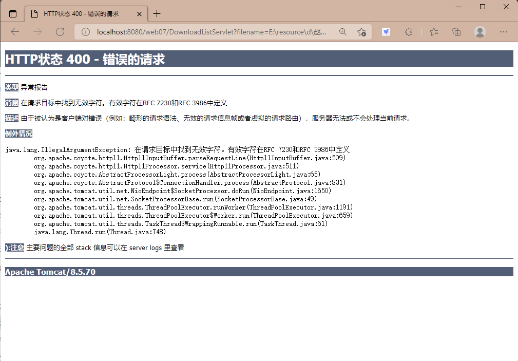Click the 类型 label
The width and height of the screenshot is (518, 361).
click(x=12, y=87)
